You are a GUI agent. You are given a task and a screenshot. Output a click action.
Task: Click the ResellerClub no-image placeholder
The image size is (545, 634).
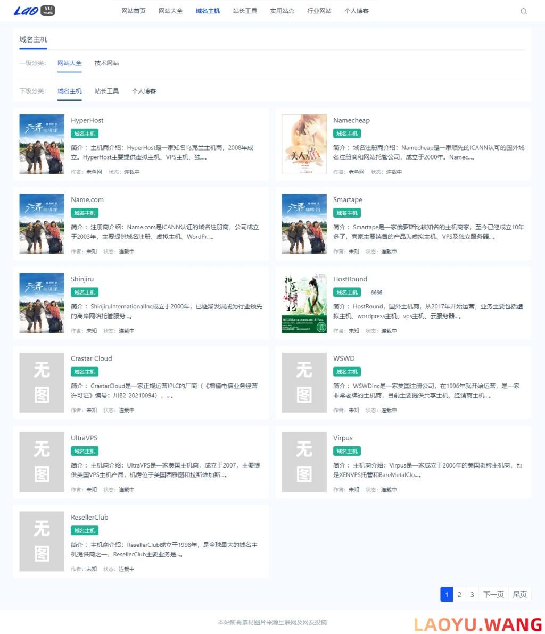[42, 541]
